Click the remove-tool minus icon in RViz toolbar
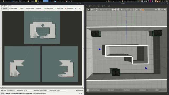The width and height of the screenshot is (169, 95). pos(80,8)
